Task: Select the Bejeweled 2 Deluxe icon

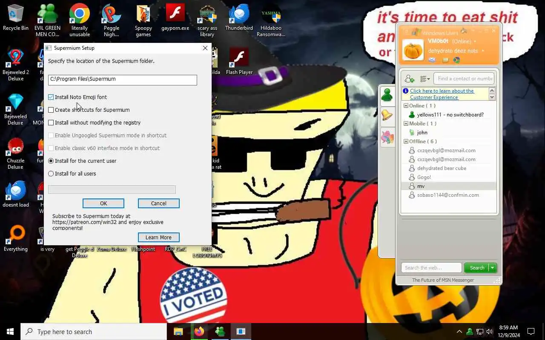Action: click(16, 65)
